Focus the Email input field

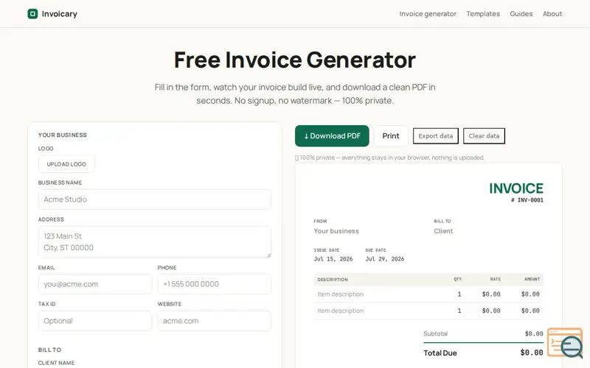(x=95, y=284)
